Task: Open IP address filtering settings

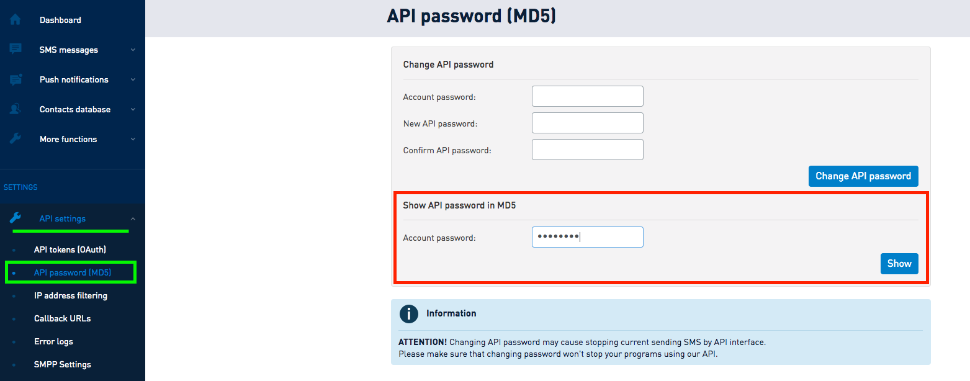Action: tap(70, 295)
